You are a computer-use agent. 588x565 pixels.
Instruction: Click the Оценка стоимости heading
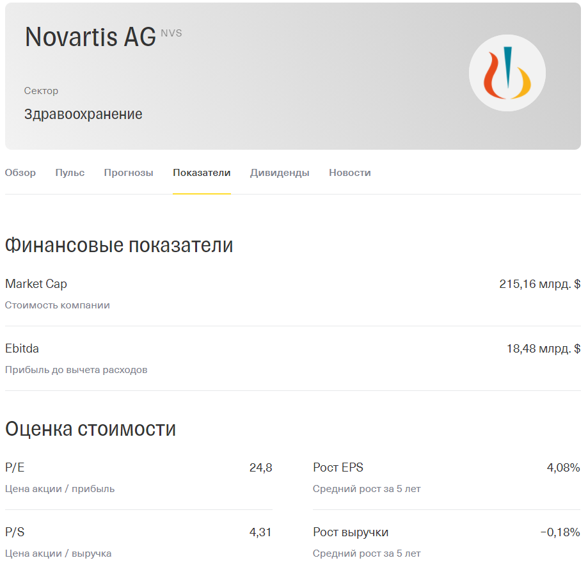tap(90, 429)
